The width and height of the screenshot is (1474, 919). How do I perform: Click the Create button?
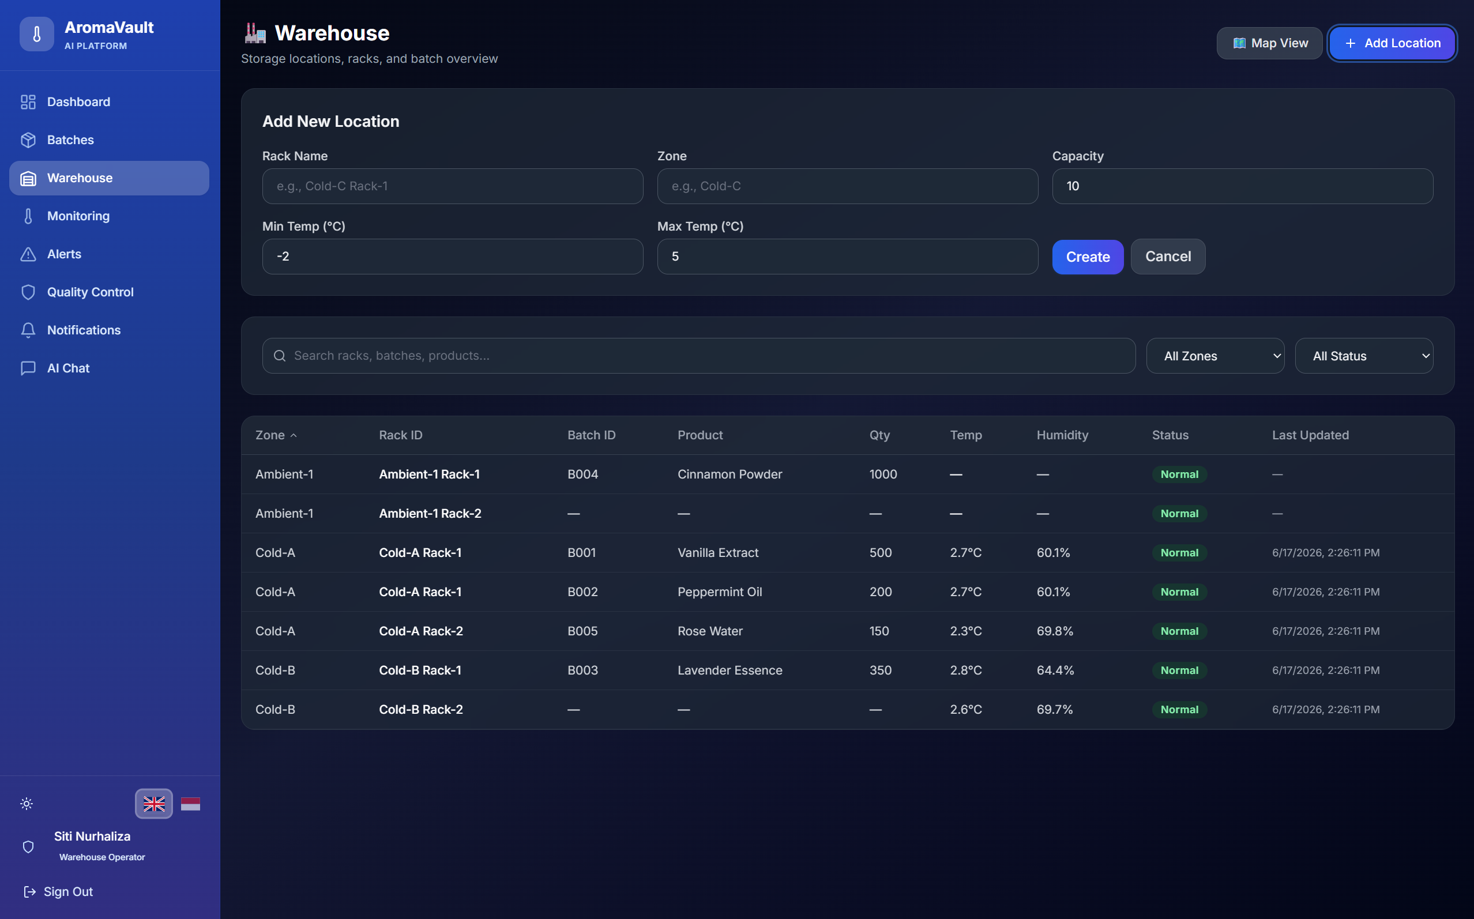coord(1088,257)
